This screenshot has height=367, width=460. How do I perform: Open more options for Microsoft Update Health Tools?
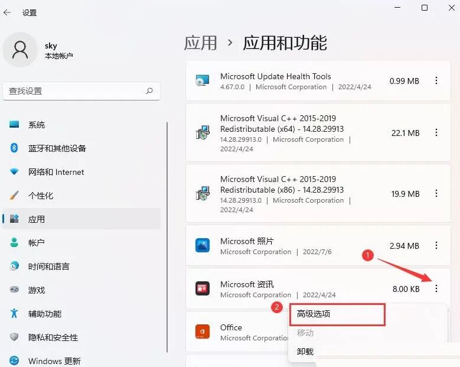(x=436, y=80)
